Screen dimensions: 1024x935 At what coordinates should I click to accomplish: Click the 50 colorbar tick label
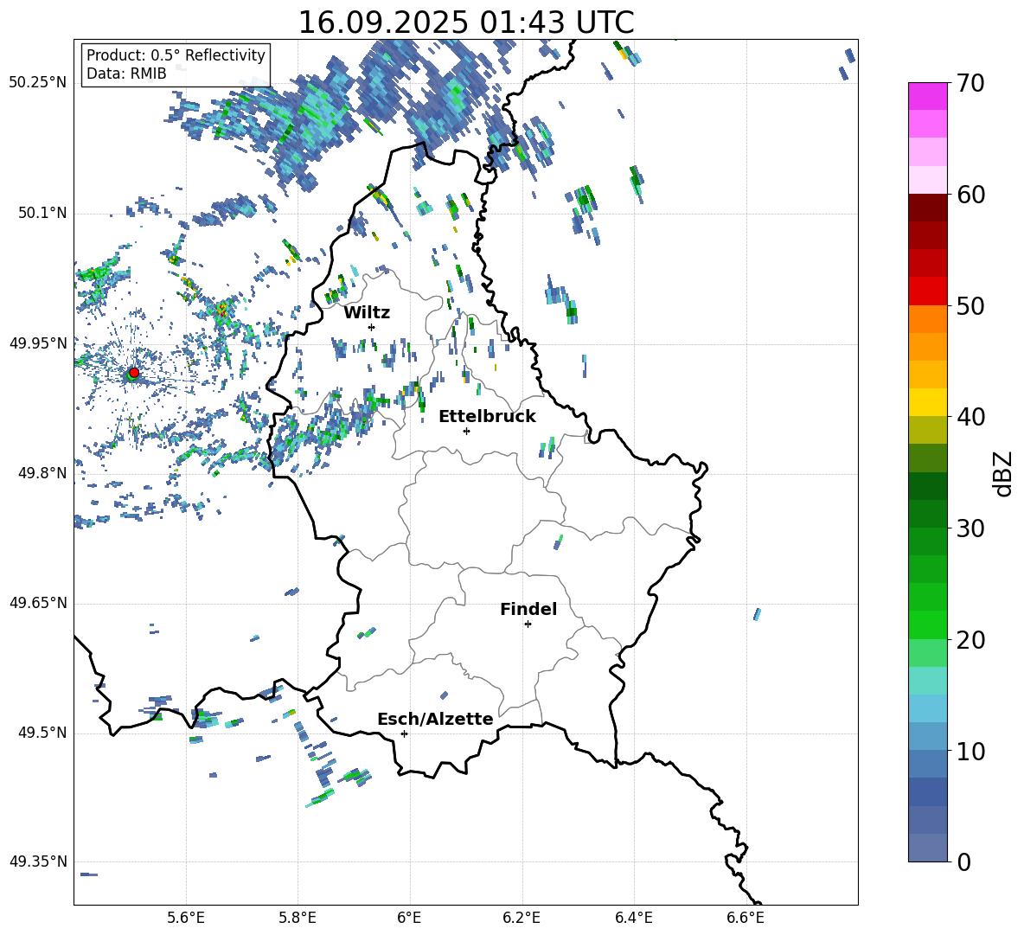970,305
